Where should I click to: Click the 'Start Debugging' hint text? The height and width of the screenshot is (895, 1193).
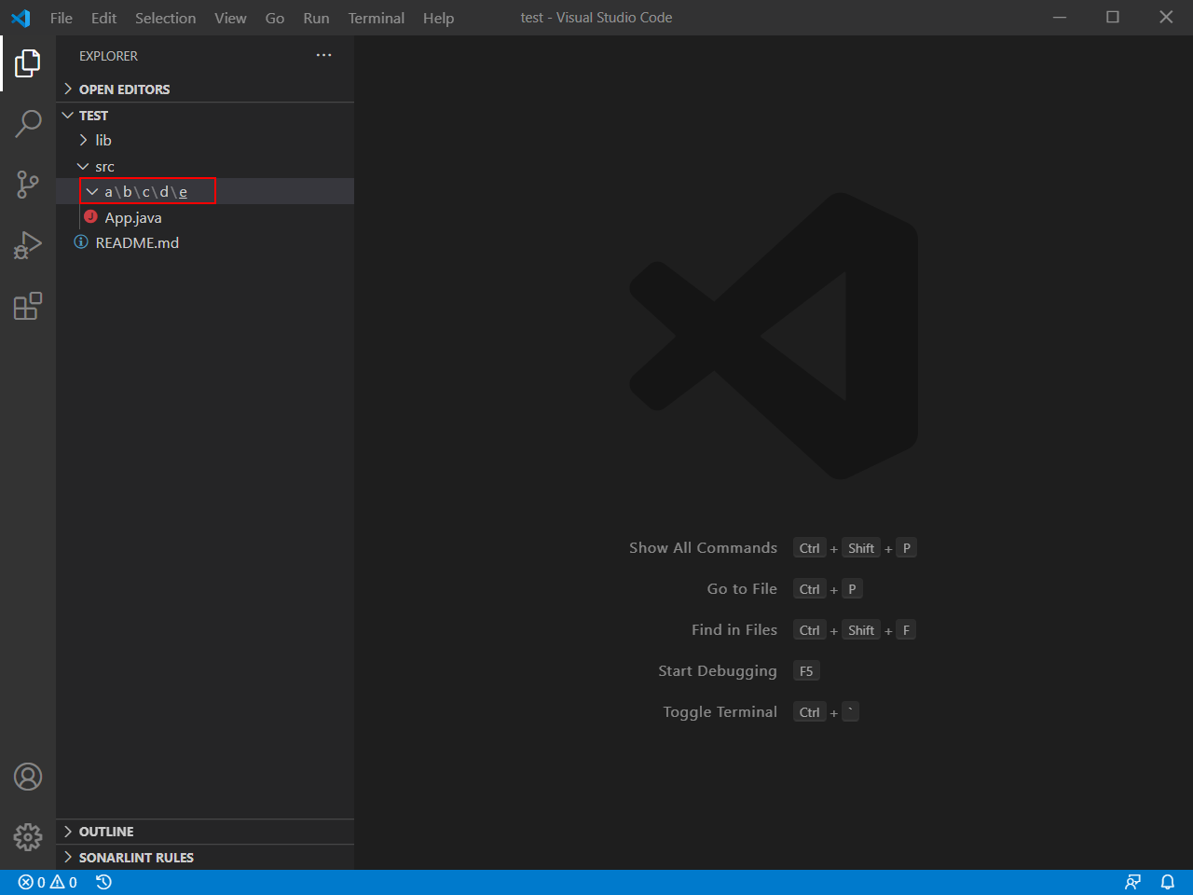[x=718, y=671]
